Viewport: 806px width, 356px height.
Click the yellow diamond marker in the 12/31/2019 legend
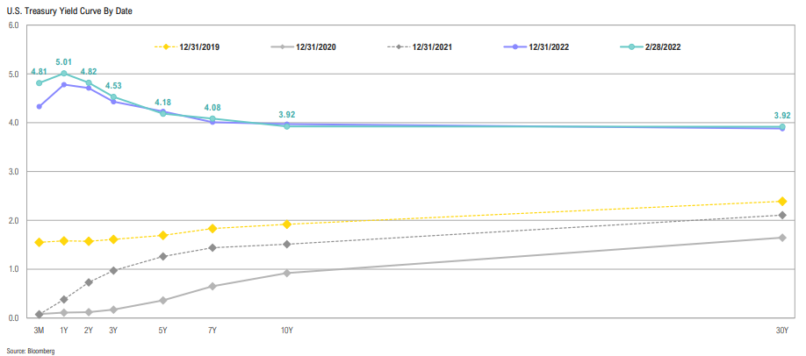click(x=162, y=46)
